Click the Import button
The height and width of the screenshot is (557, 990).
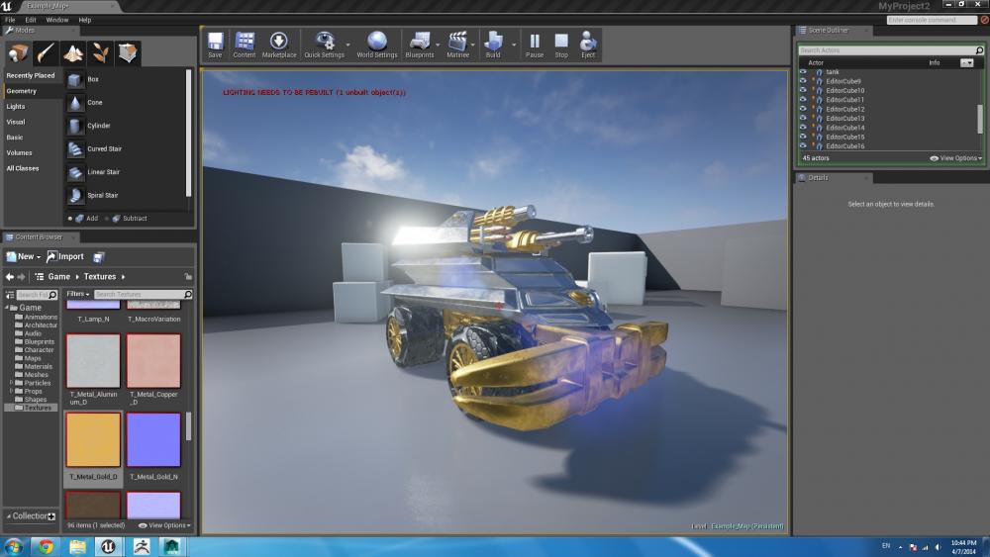tap(65, 257)
